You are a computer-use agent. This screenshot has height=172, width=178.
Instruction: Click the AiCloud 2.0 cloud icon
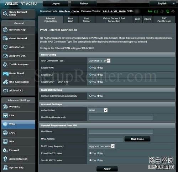5,90
